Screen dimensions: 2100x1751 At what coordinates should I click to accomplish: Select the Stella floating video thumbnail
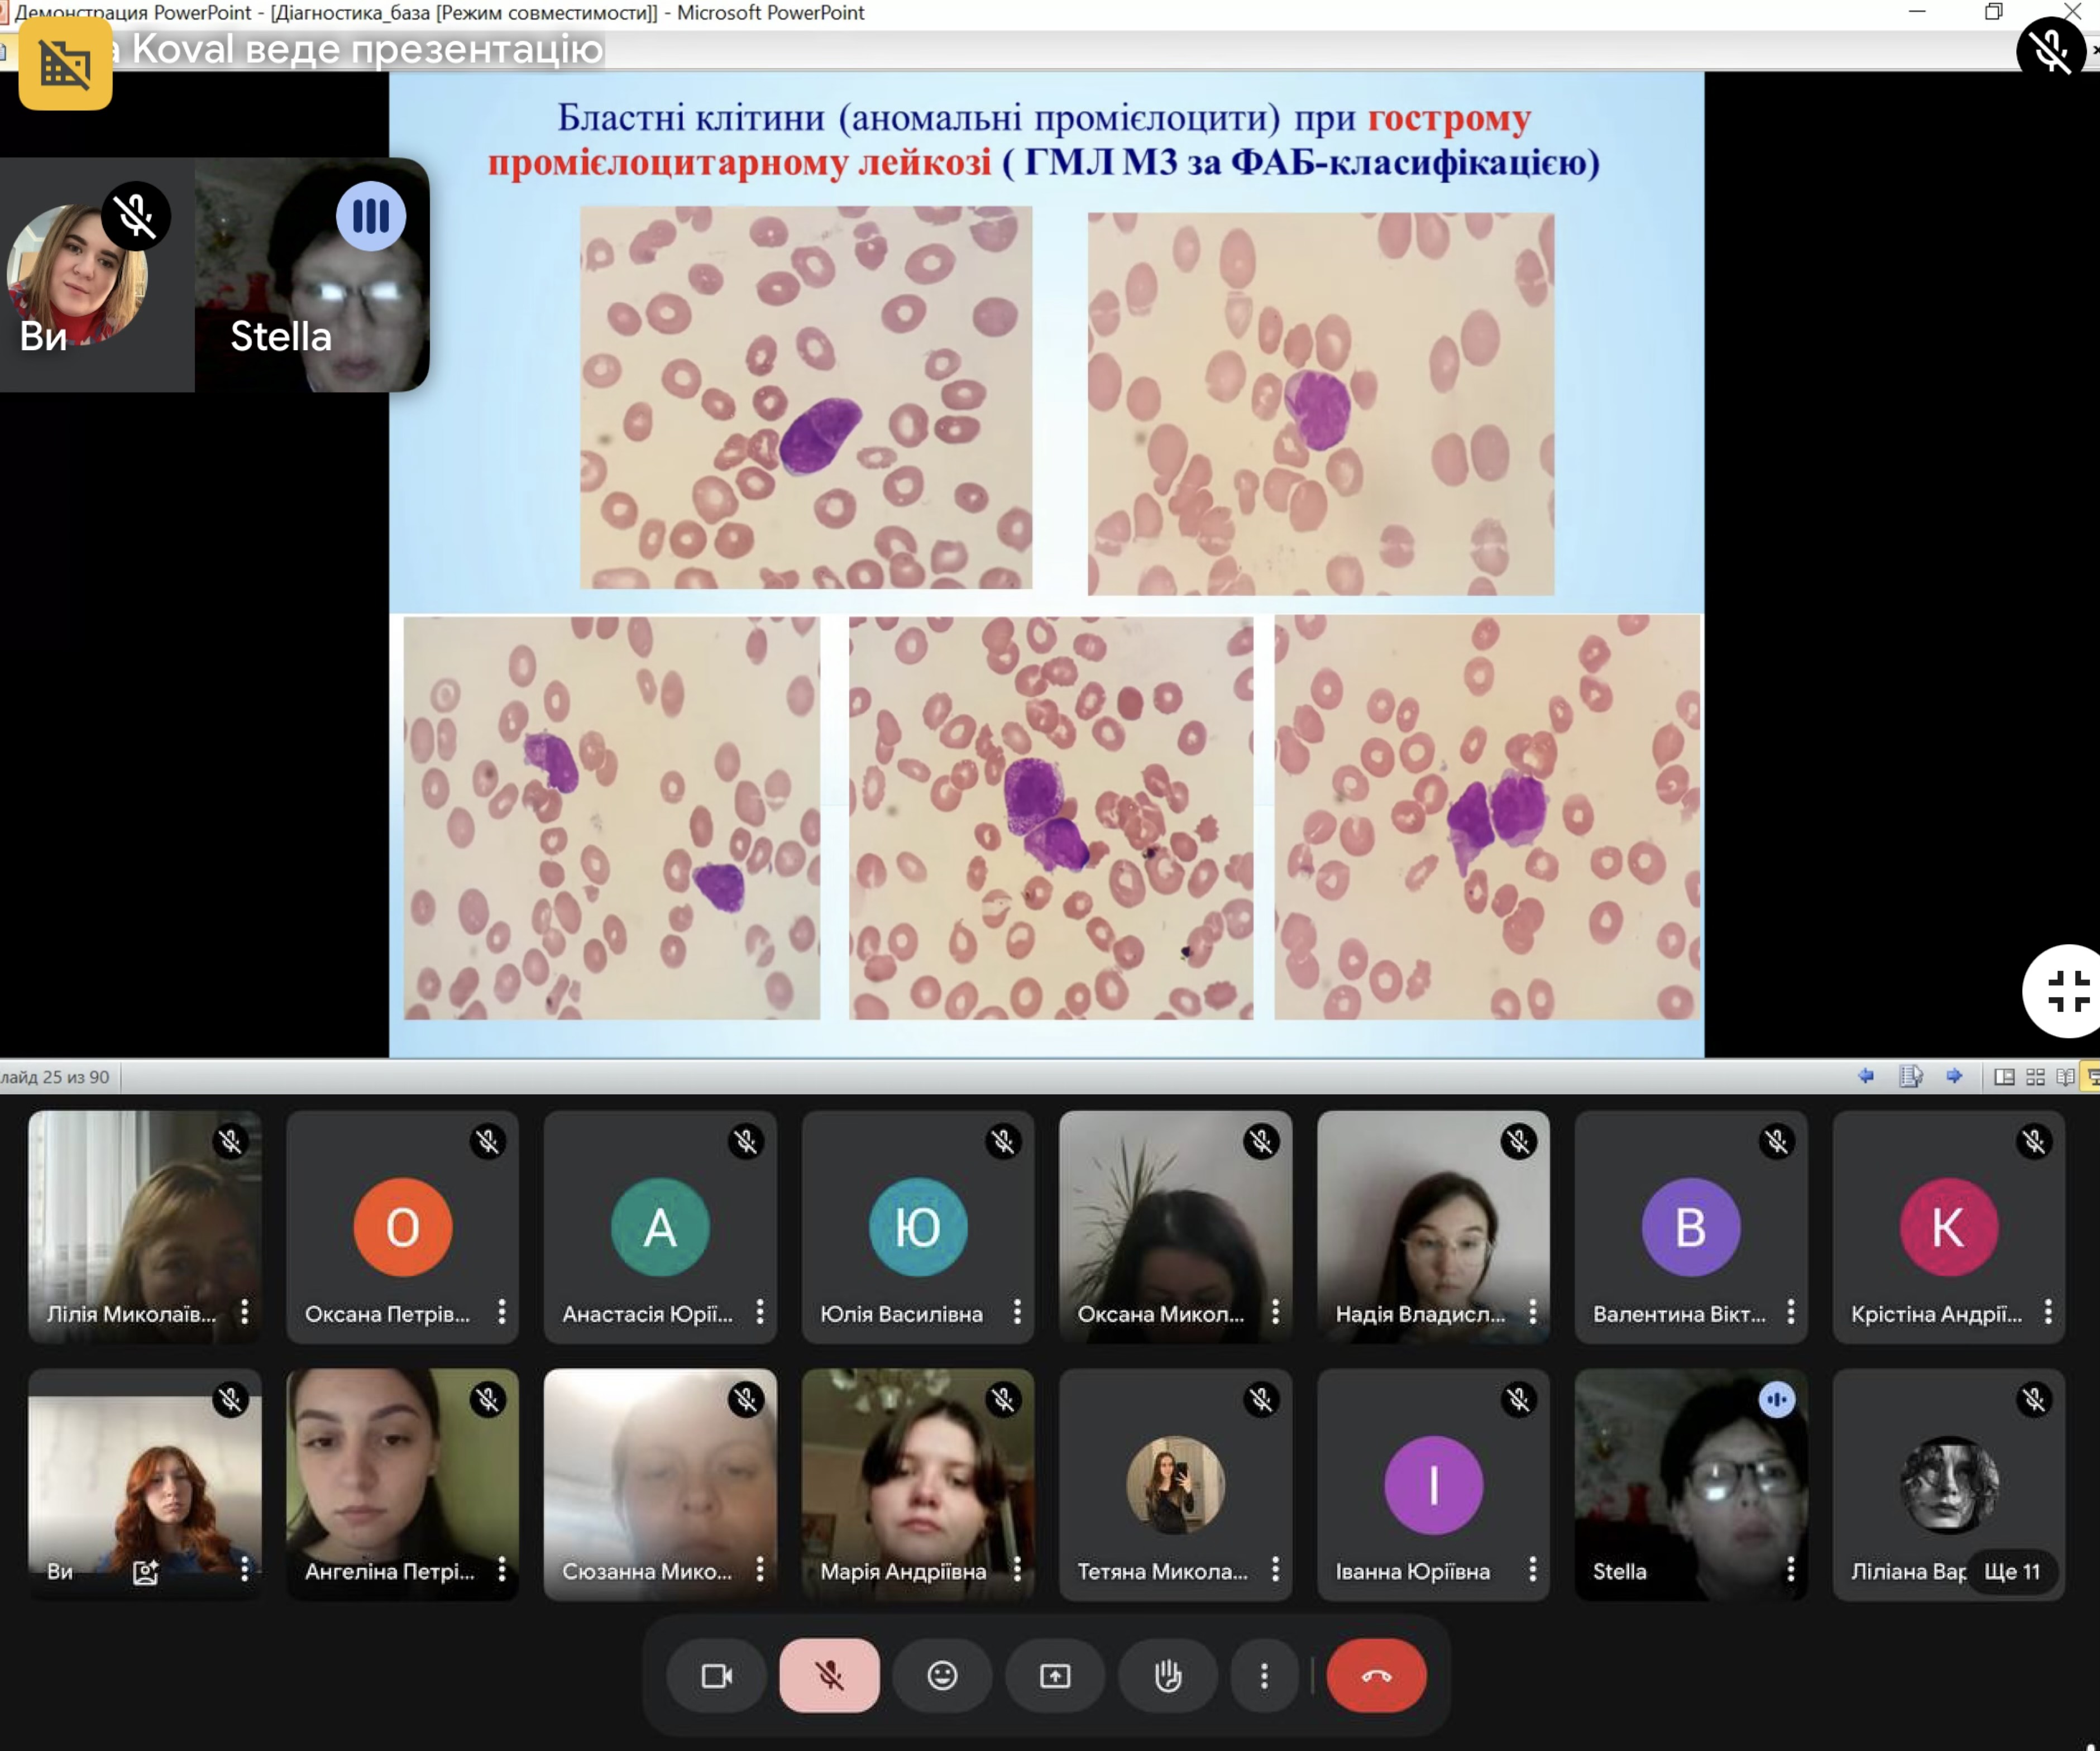(x=312, y=275)
